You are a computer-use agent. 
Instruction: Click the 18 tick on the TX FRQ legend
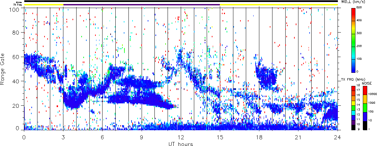359,85
